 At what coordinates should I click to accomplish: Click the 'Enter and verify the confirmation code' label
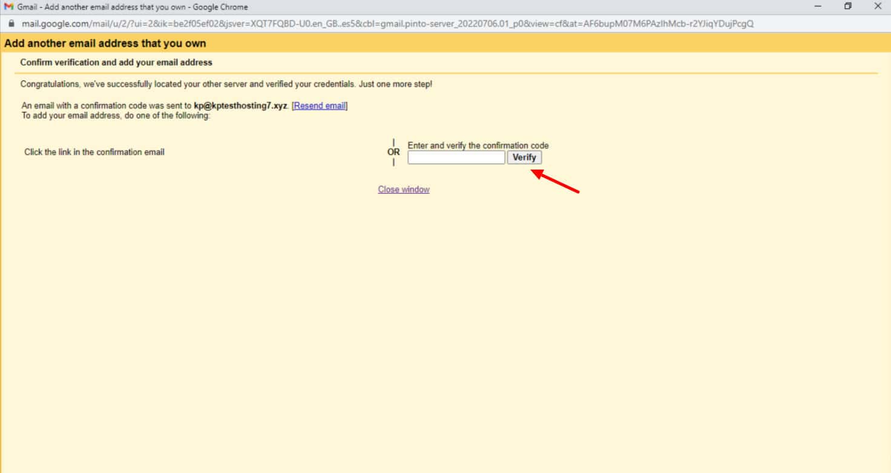tap(478, 145)
